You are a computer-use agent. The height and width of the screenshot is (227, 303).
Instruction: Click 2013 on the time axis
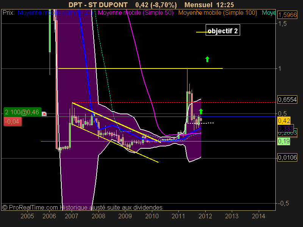[x=232, y=216]
